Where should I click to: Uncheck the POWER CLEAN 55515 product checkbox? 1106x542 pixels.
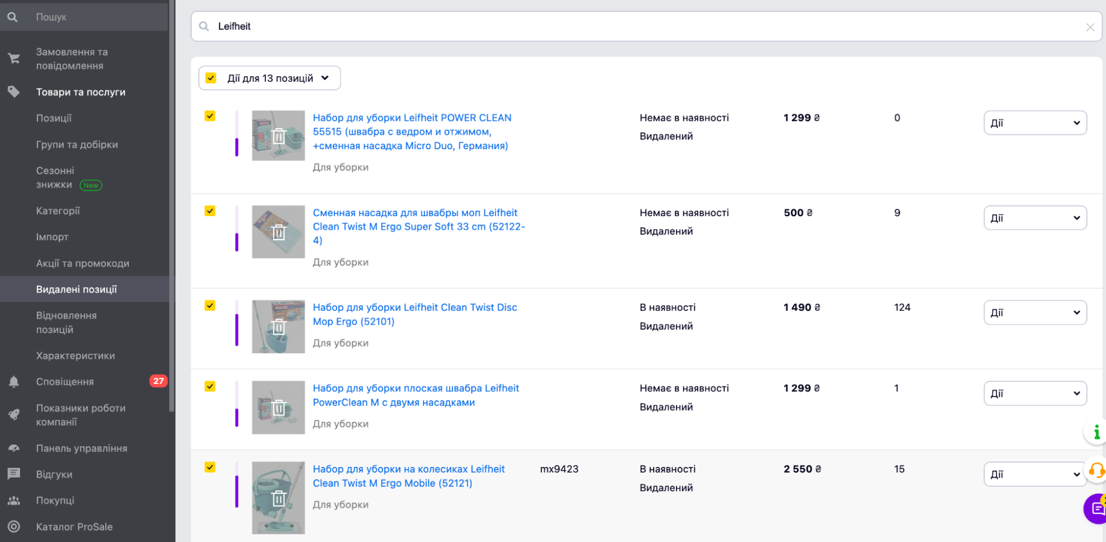tap(210, 116)
